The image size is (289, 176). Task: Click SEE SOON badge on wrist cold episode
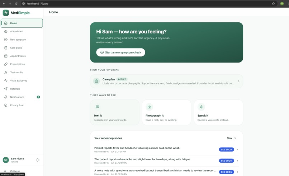[227, 149]
